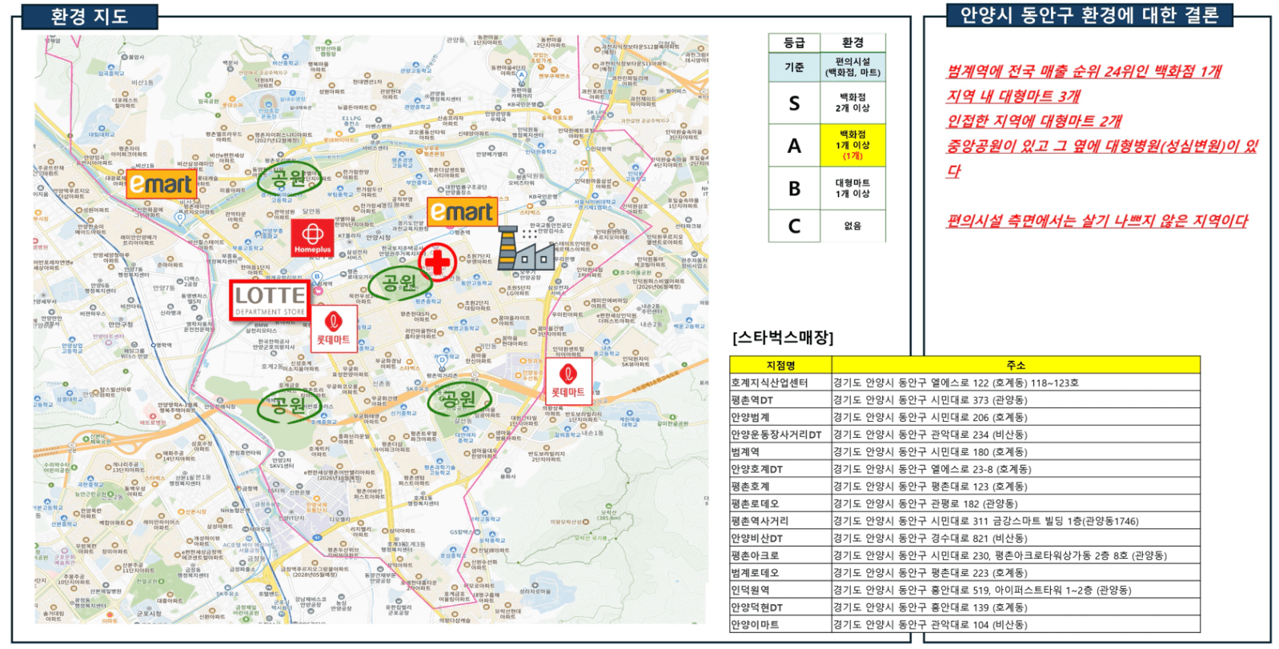Click the emart logo left of the top park oval
This screenshot has width=1279, height=649.
click(161, 184)
